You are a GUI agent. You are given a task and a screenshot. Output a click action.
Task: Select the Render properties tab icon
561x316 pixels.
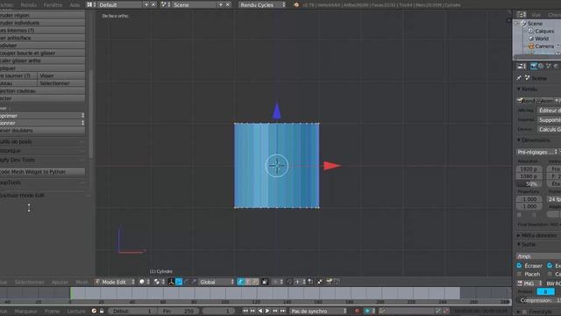(534, 66)
